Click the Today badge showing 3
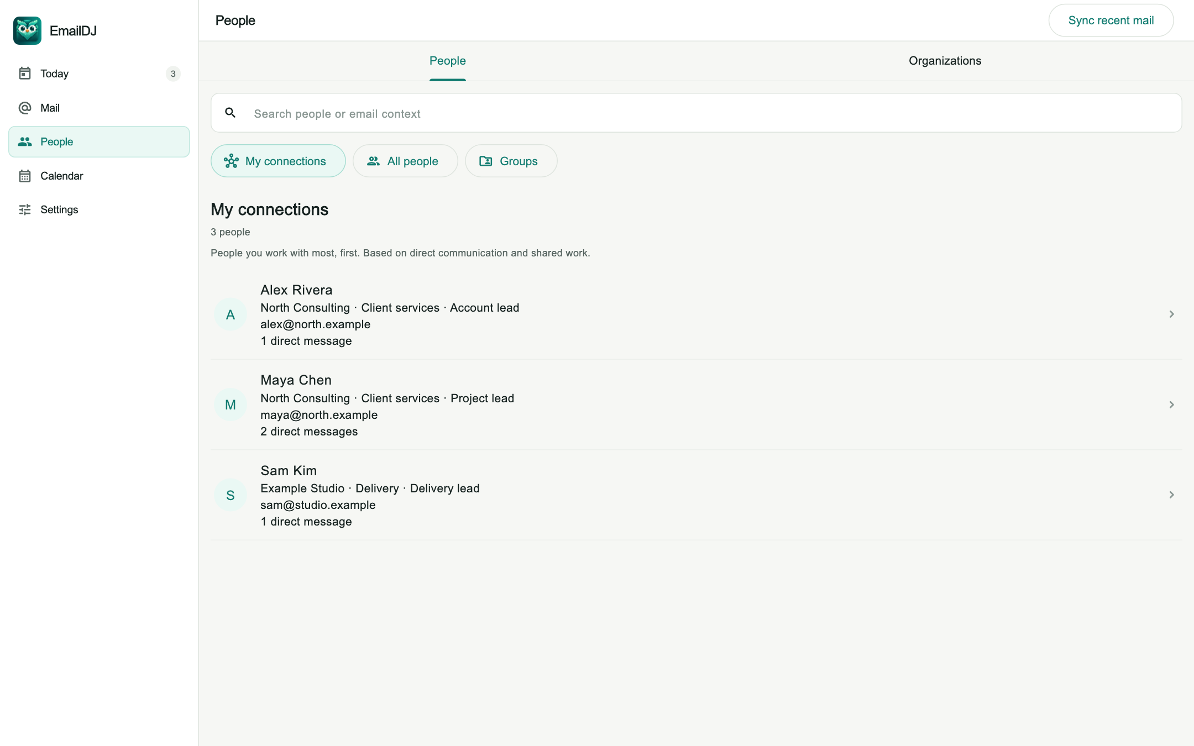The width and height of the screenshot is (1194, 746). (x=173, y=73)
